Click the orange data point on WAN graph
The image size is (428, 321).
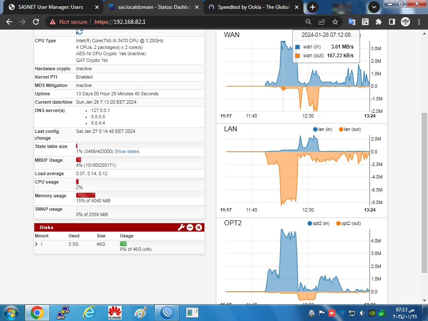(x=283, y=88)
